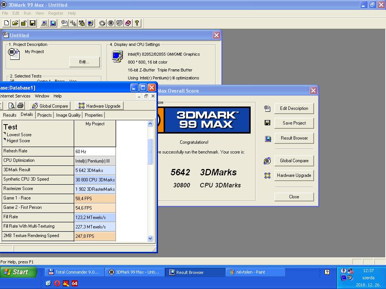
Task: Click Hardware Upgrade in Result Browser toolbar
Action: [100, 106]
